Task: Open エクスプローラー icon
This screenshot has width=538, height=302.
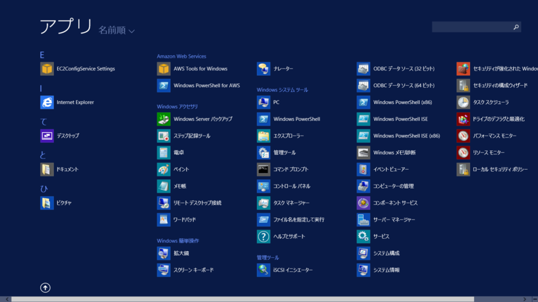Action: (x=264, y=136)
